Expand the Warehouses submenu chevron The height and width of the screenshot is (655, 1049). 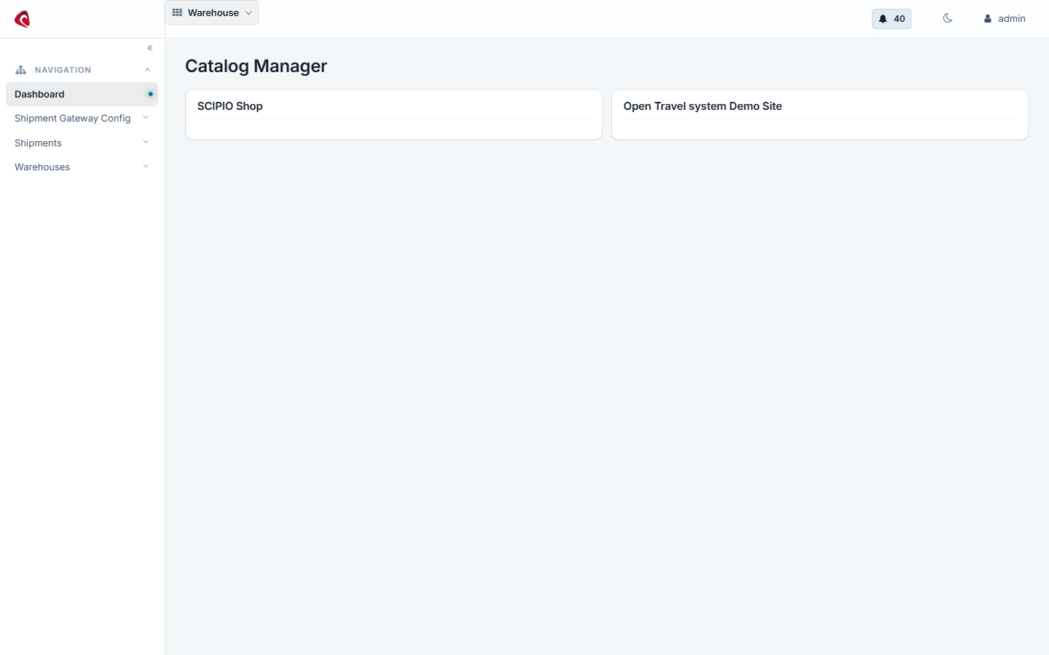coord(146,167)
